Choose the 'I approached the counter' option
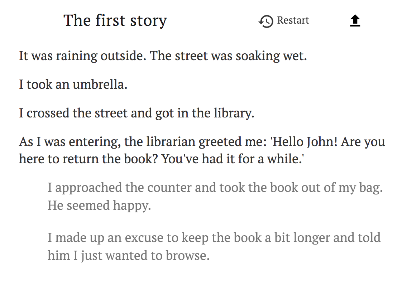 (x=215, y=196)
